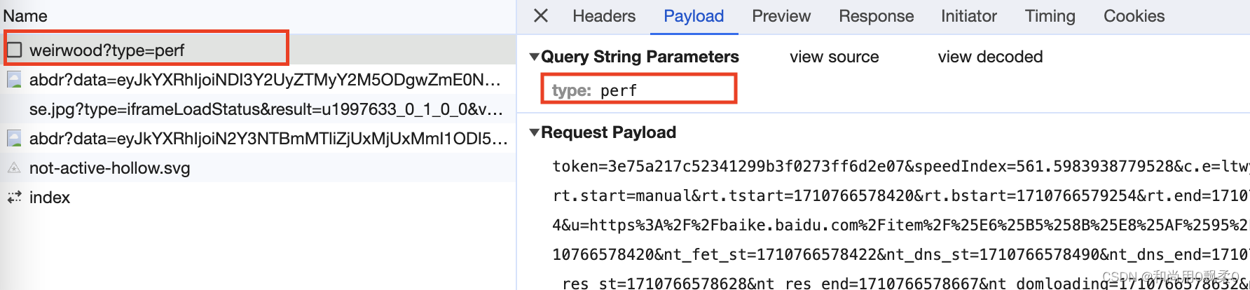The image size is (1250, 290).
Task: Close the request details panel
Action: tap(541, 15)
